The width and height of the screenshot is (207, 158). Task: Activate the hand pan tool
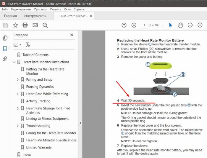click(180, 25)
